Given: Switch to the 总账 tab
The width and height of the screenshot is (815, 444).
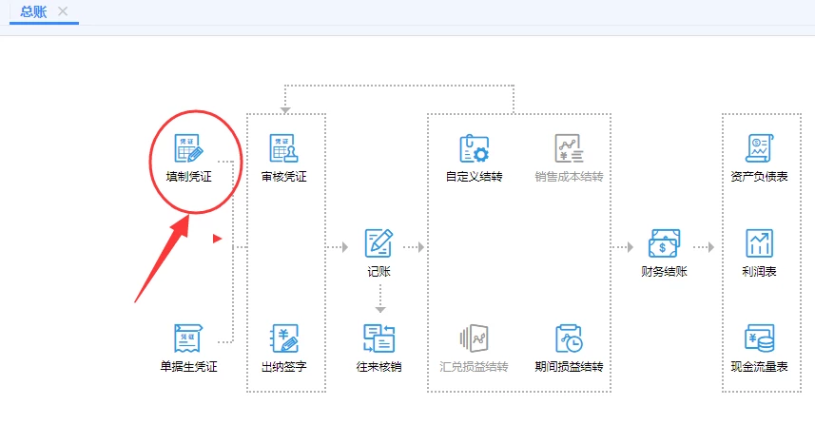Looking at the screenshot, I should 32,11.
